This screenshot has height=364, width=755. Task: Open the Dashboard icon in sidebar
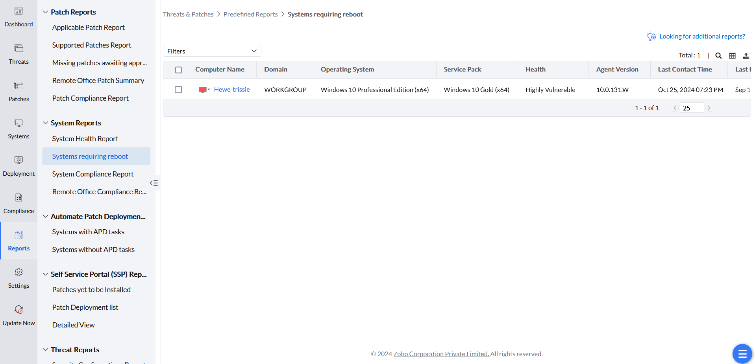[19, 11]
